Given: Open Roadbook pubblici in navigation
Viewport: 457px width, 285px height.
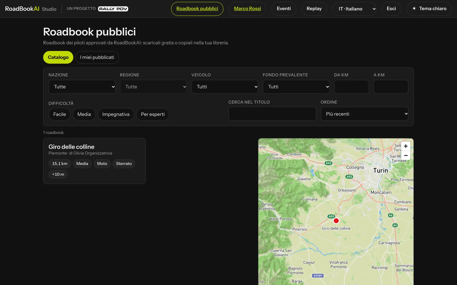Looking at the screenshot, I should (197, 9).
